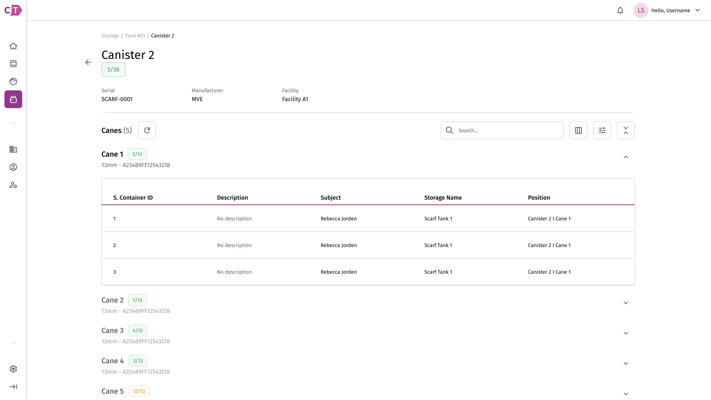Select the active storage sidebar icon
This screenshot has width=711, height=400.
[x=13, y=99]
